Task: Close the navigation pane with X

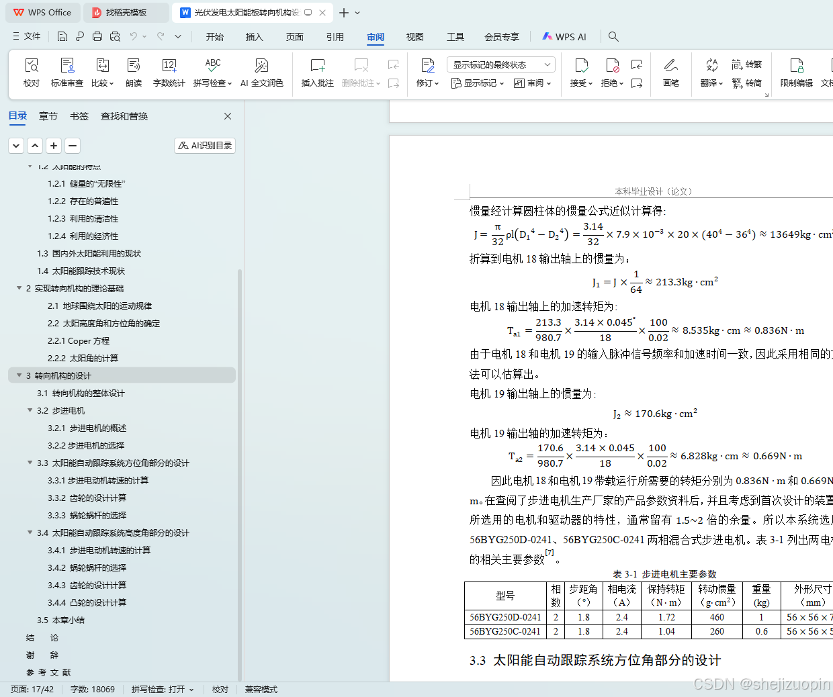Action: 228,116
